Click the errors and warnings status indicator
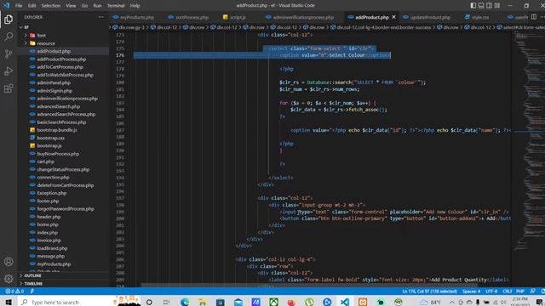Viewport: 545px width, 306px height. click(14, 291)
